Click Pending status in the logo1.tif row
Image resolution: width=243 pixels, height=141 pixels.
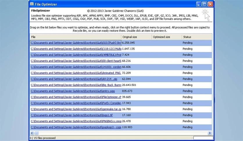pyautogui.click(x=187, y=115)
